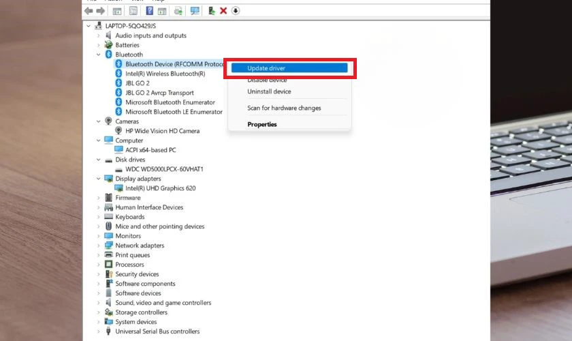Click the LAPTOP-5QO429JS computer icon
572x341 pixels.
(x=99, y=26)
